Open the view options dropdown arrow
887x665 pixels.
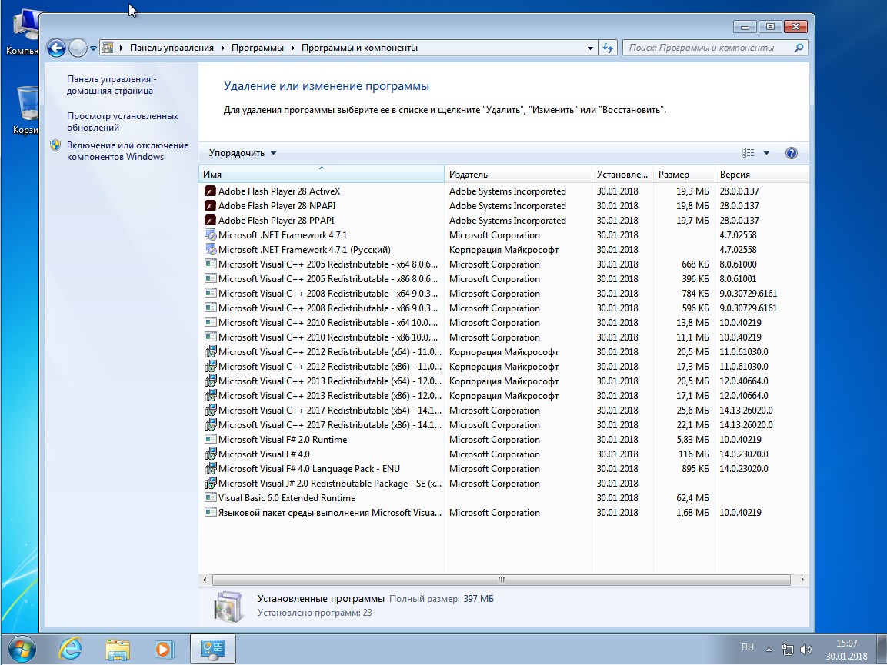tap(766, 153)
